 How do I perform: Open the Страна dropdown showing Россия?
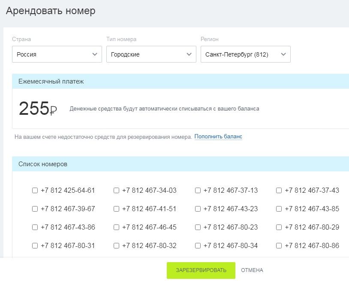click(57, 54)
